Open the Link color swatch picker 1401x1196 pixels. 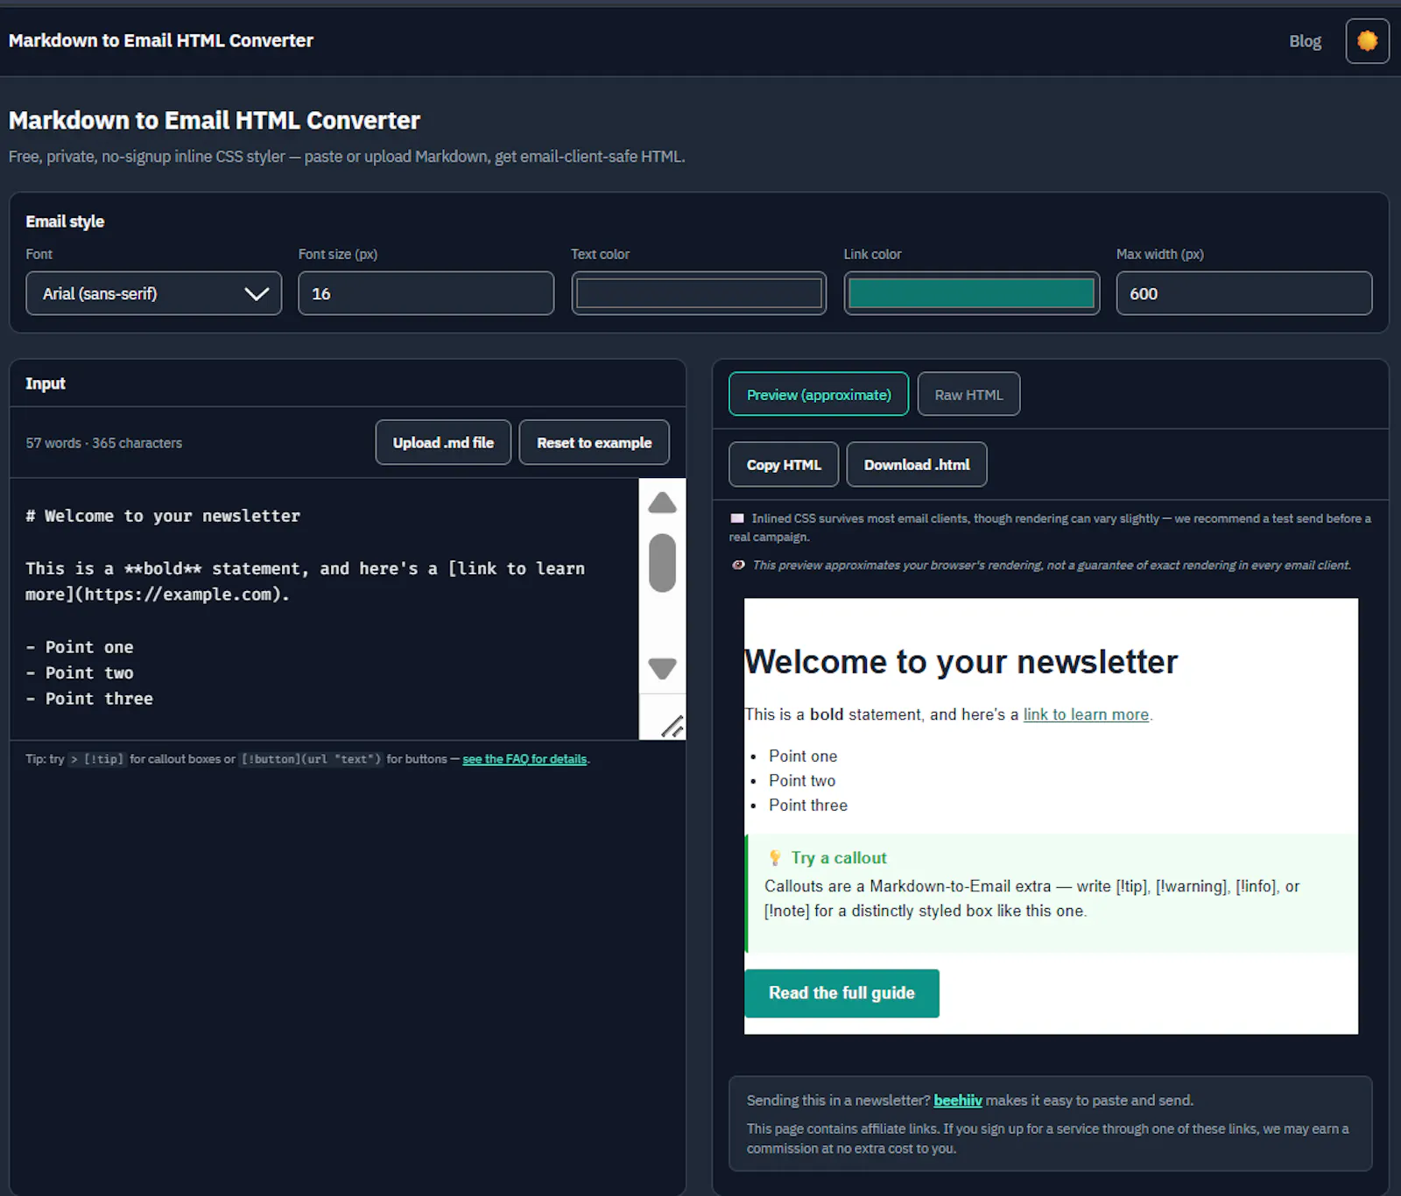click(972, 293)
